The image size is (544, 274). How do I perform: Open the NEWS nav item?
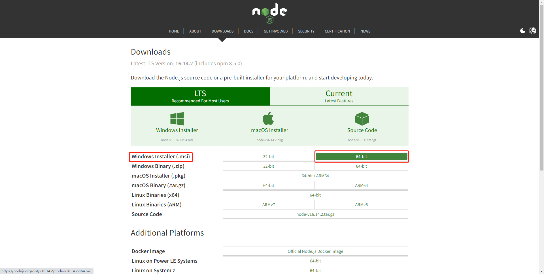365,31
